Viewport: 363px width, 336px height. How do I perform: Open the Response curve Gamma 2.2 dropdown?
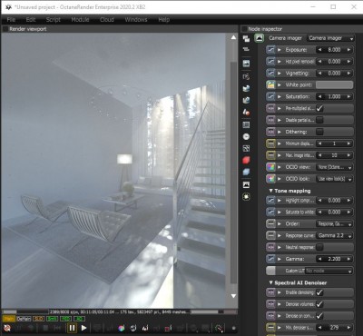(335, 235)
